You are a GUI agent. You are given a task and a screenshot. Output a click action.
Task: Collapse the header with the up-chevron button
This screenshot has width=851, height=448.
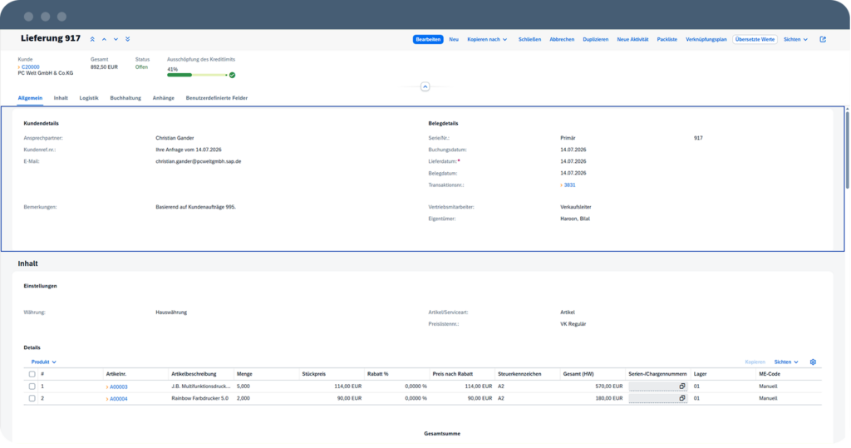coord(425,87)
